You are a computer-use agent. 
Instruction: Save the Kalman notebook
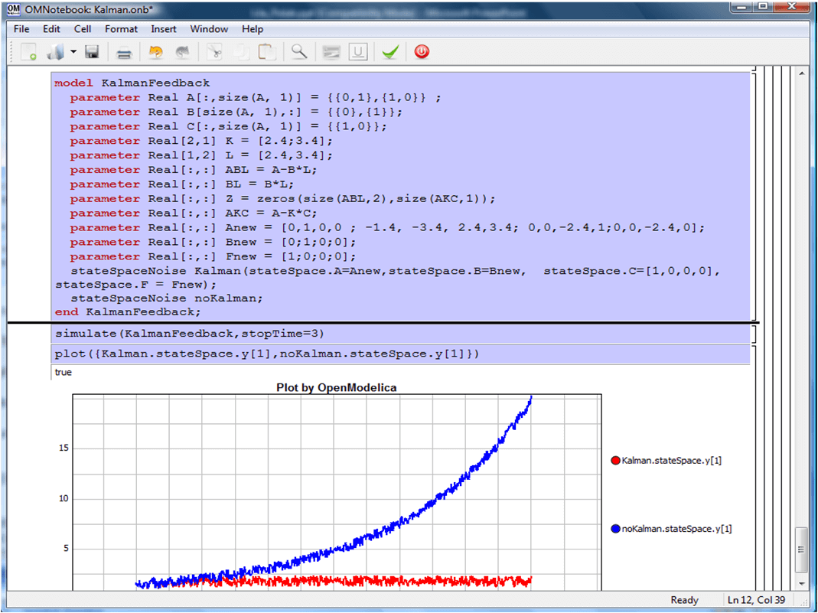[x=93, y=51]
